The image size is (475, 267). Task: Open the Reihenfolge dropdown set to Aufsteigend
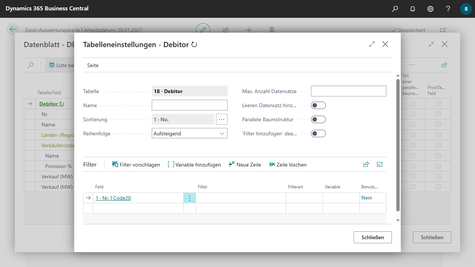[x=189, y=133]
